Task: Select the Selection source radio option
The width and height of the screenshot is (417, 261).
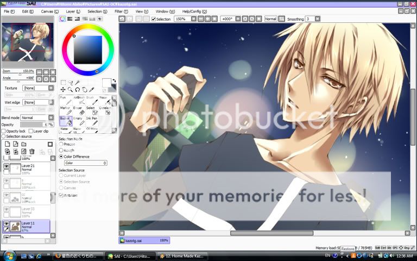Action: [x=3, y=136]
